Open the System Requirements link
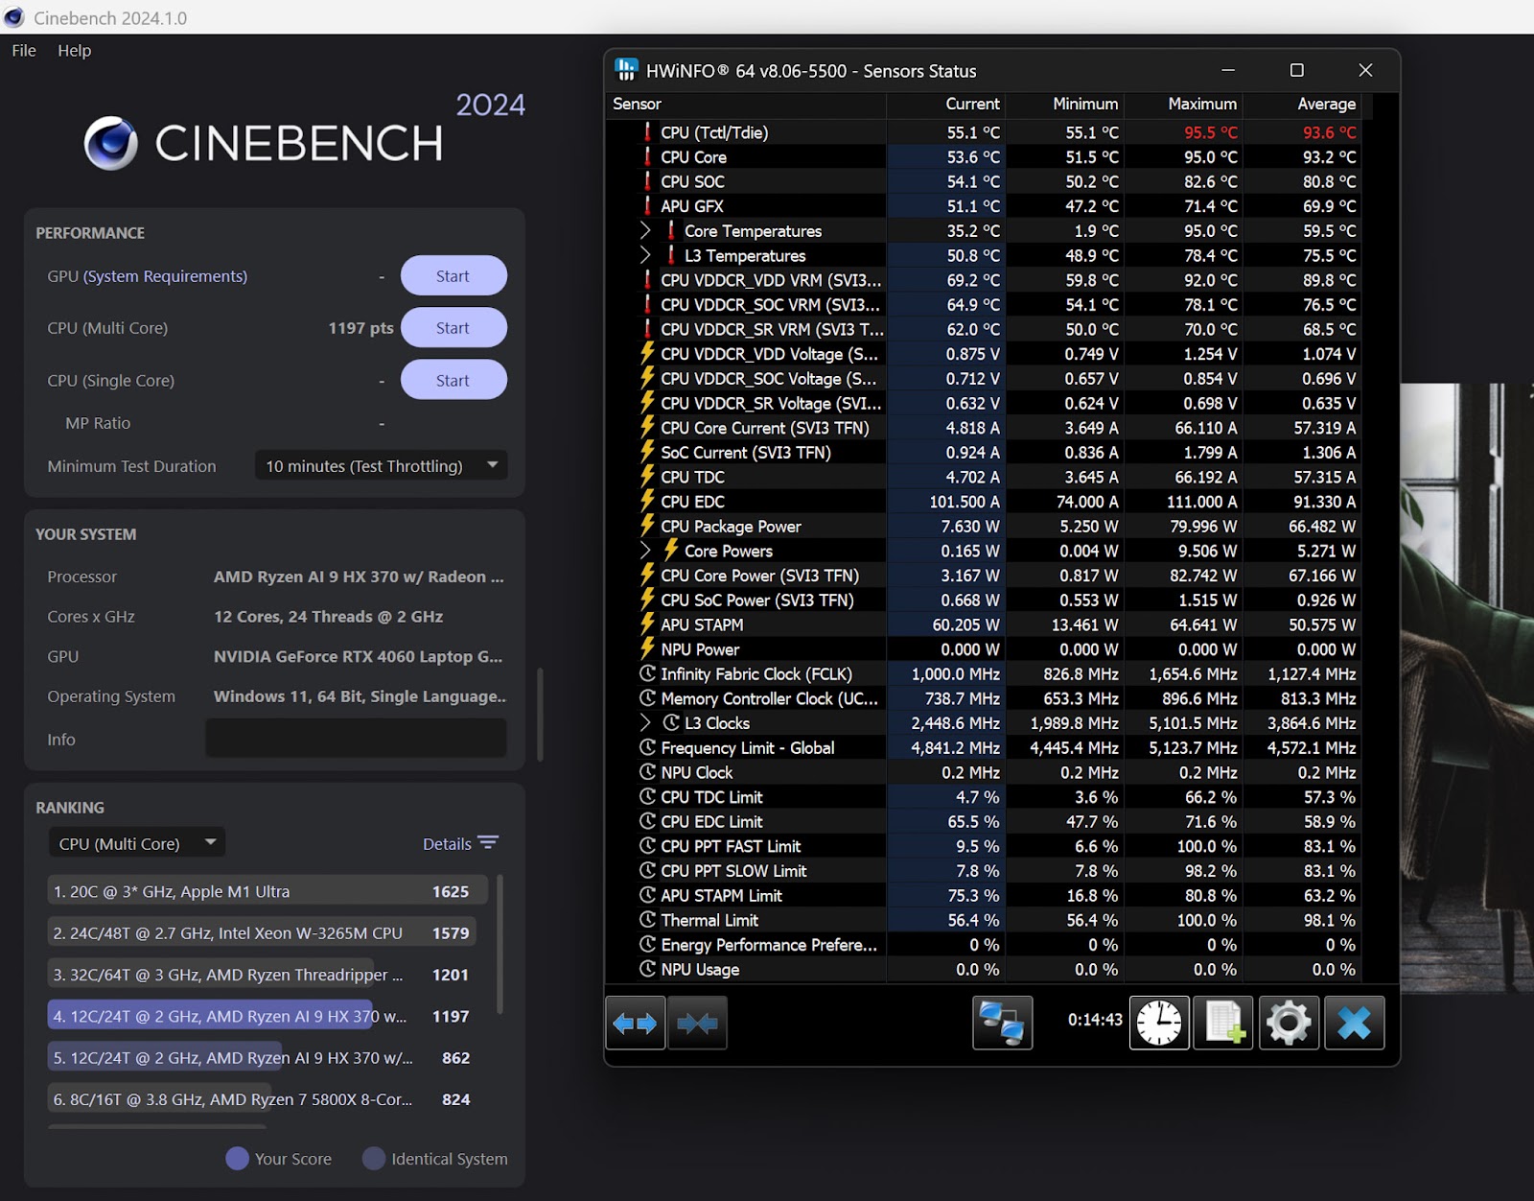This screenshot has width=1534, height=1201. tap(165, 276)
